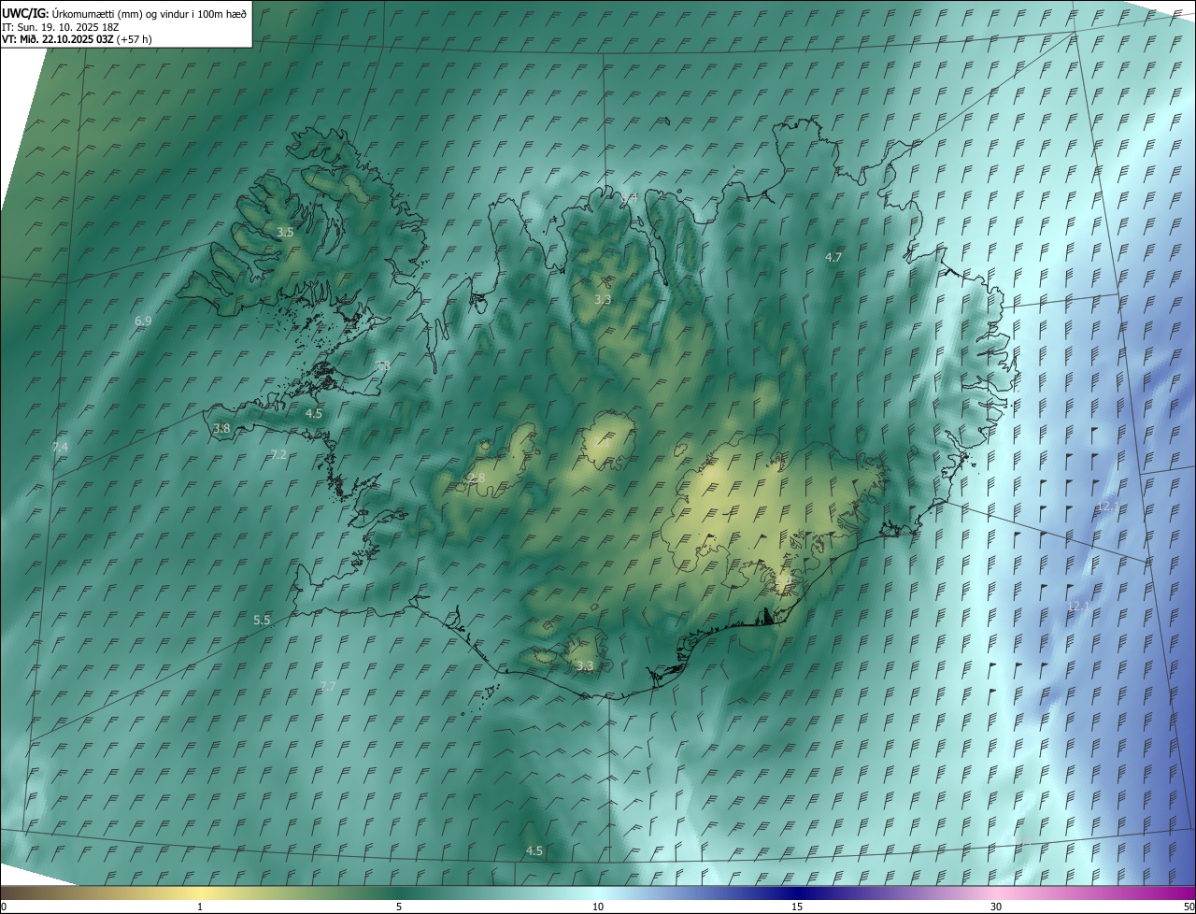
Task: Click the 4.5 value at the bottom of the map
Action: point(534,850)
